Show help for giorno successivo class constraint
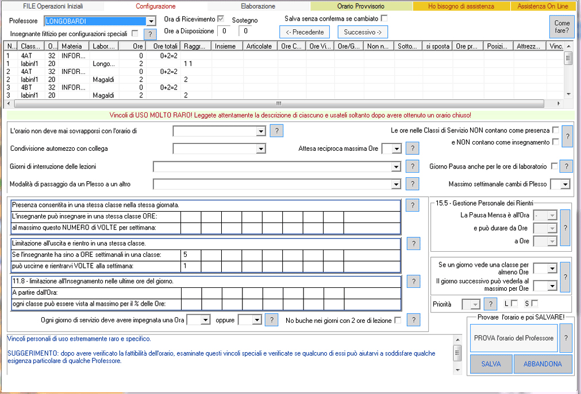 click(565, 277)
